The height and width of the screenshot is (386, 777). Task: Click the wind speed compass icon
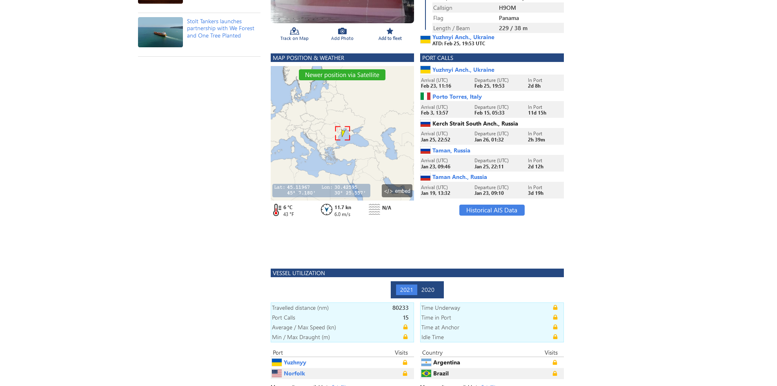point(327,210)
